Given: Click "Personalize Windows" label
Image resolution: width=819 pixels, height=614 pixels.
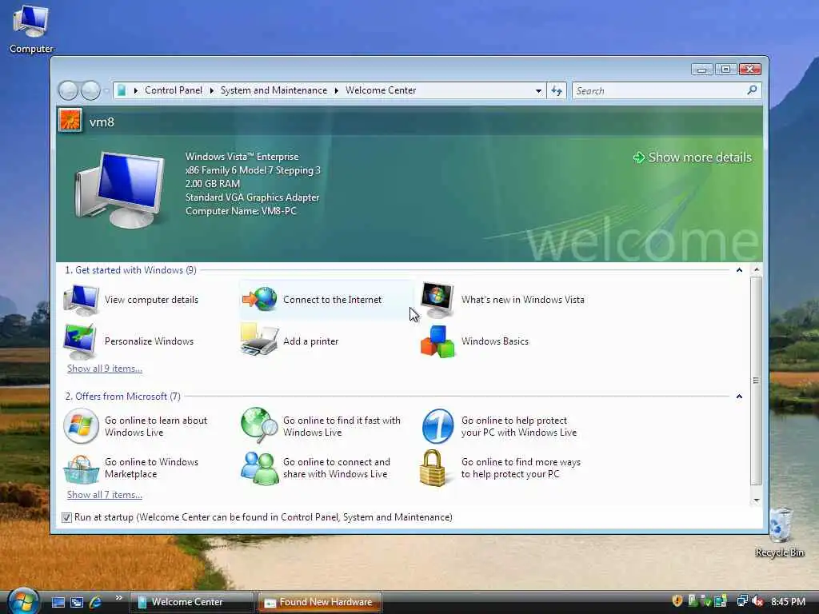Looking at the screenshot, I should [x=149, y=341].
